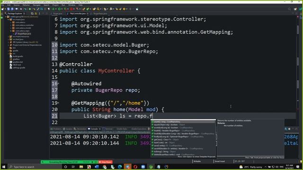This screenshot has width=303, height=170.
Task: Select settings.gradle in Package Explorer
Action: click(19, 68)
